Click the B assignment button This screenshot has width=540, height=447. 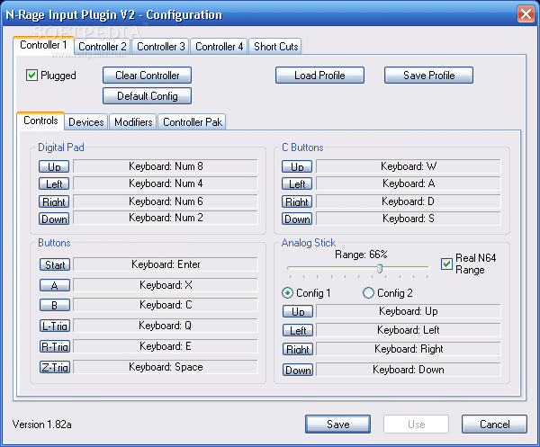[55, 305]
